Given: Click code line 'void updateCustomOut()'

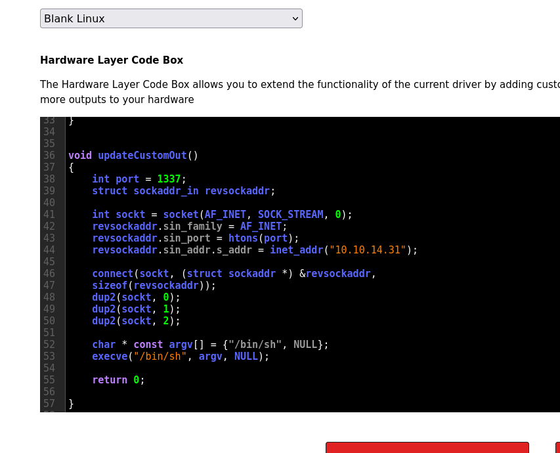Looking at the screenshot, I should pyautogui.click(x=133, y=156).
